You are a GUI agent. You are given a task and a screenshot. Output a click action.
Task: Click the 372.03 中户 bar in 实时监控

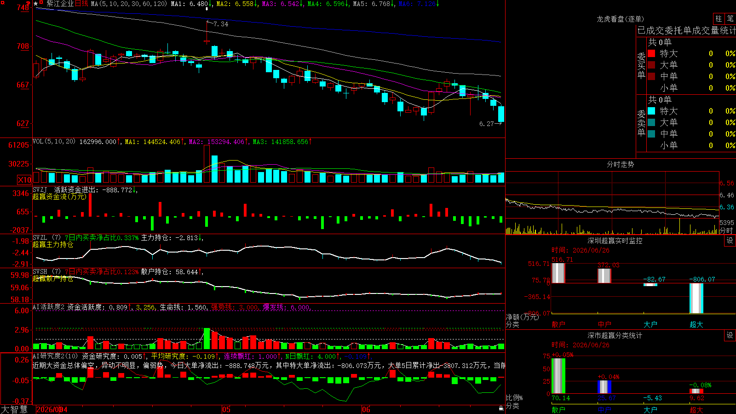tap(604, 276)
